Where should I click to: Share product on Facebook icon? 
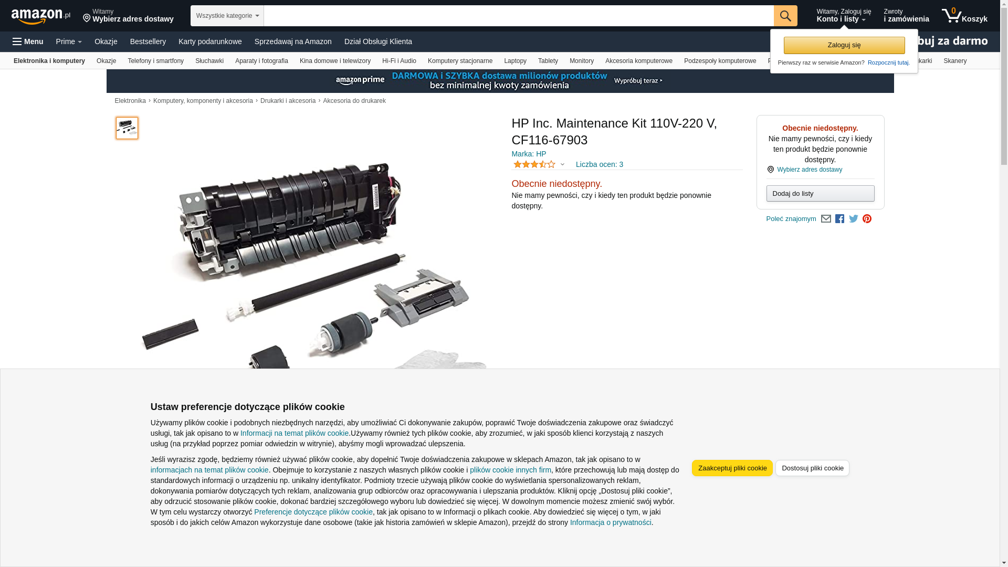pos(839,219)
